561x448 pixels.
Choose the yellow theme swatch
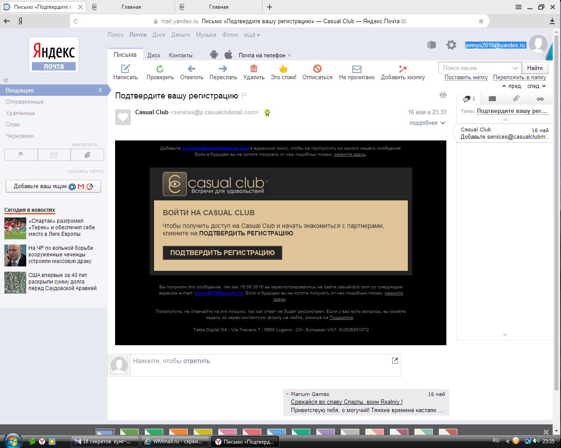click(x=203, y=432)
